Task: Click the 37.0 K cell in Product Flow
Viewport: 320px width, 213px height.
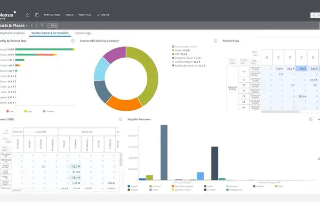Action: click(x=314, y=80)
